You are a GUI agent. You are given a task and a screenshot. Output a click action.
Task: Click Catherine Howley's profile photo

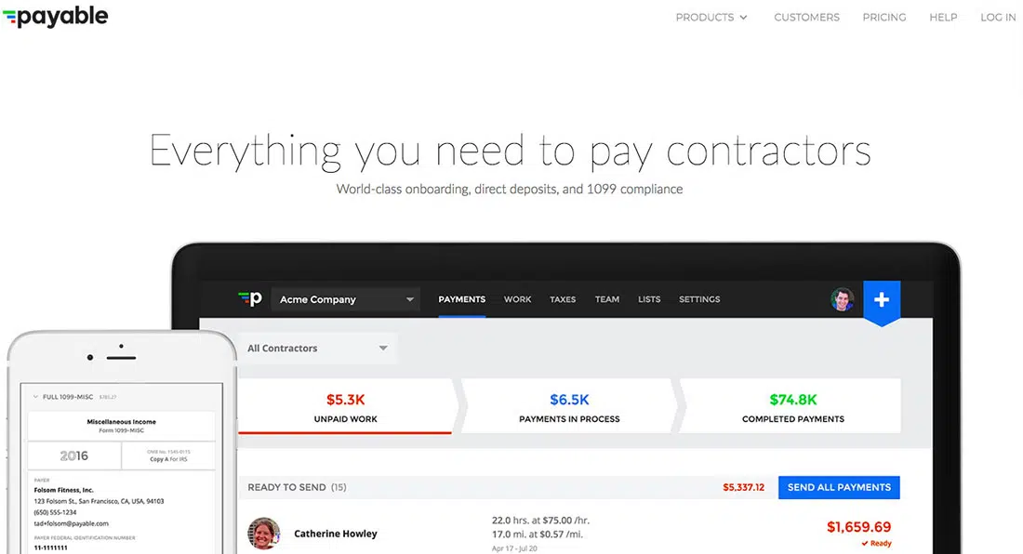[x=263, y=534]
